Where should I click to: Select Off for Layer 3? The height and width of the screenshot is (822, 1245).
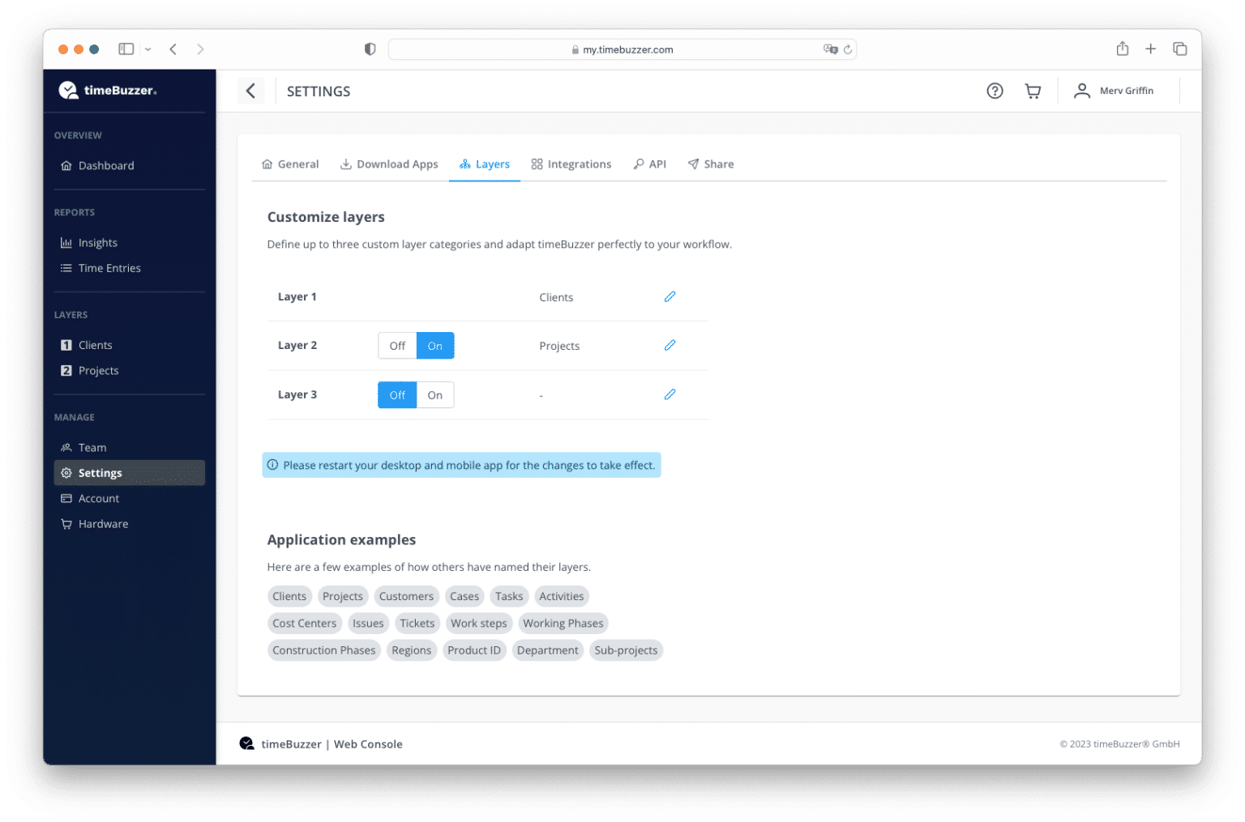(397, 395)
